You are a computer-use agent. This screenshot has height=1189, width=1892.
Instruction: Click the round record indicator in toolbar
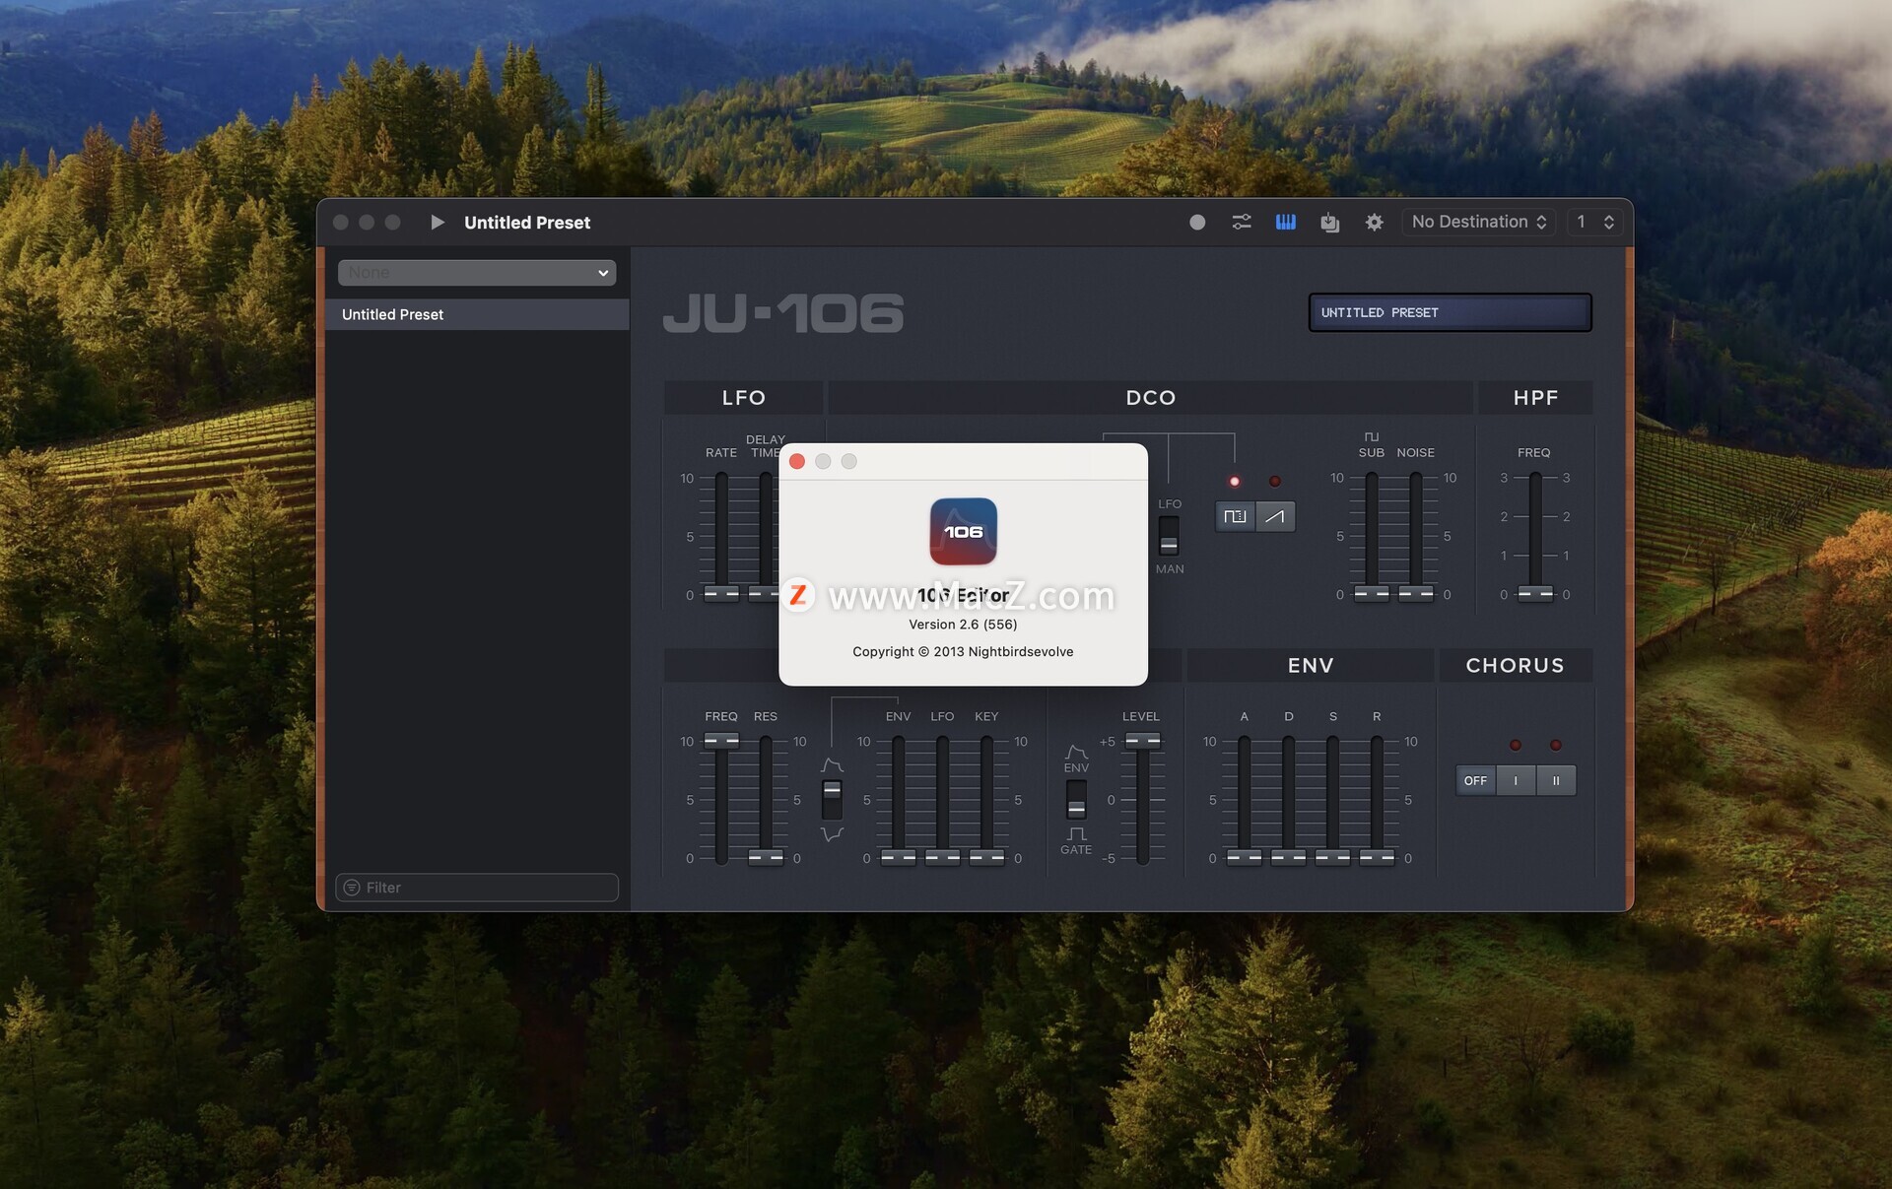pyautogui.click(x=1197, y=223)
